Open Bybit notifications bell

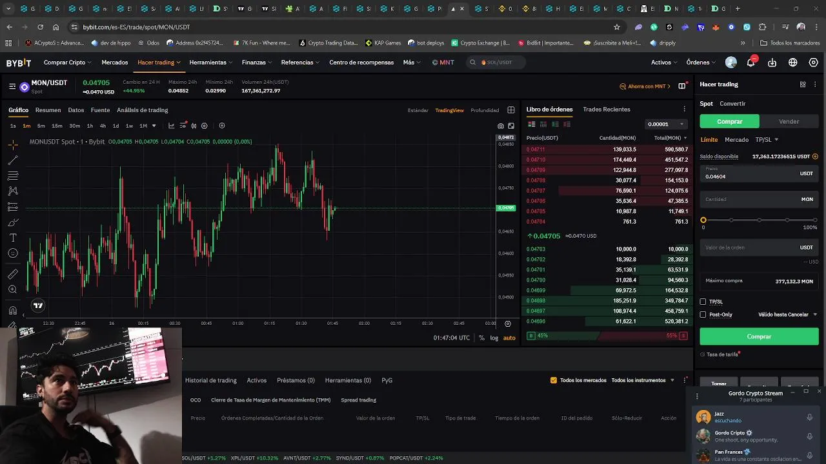pos(751,63)
